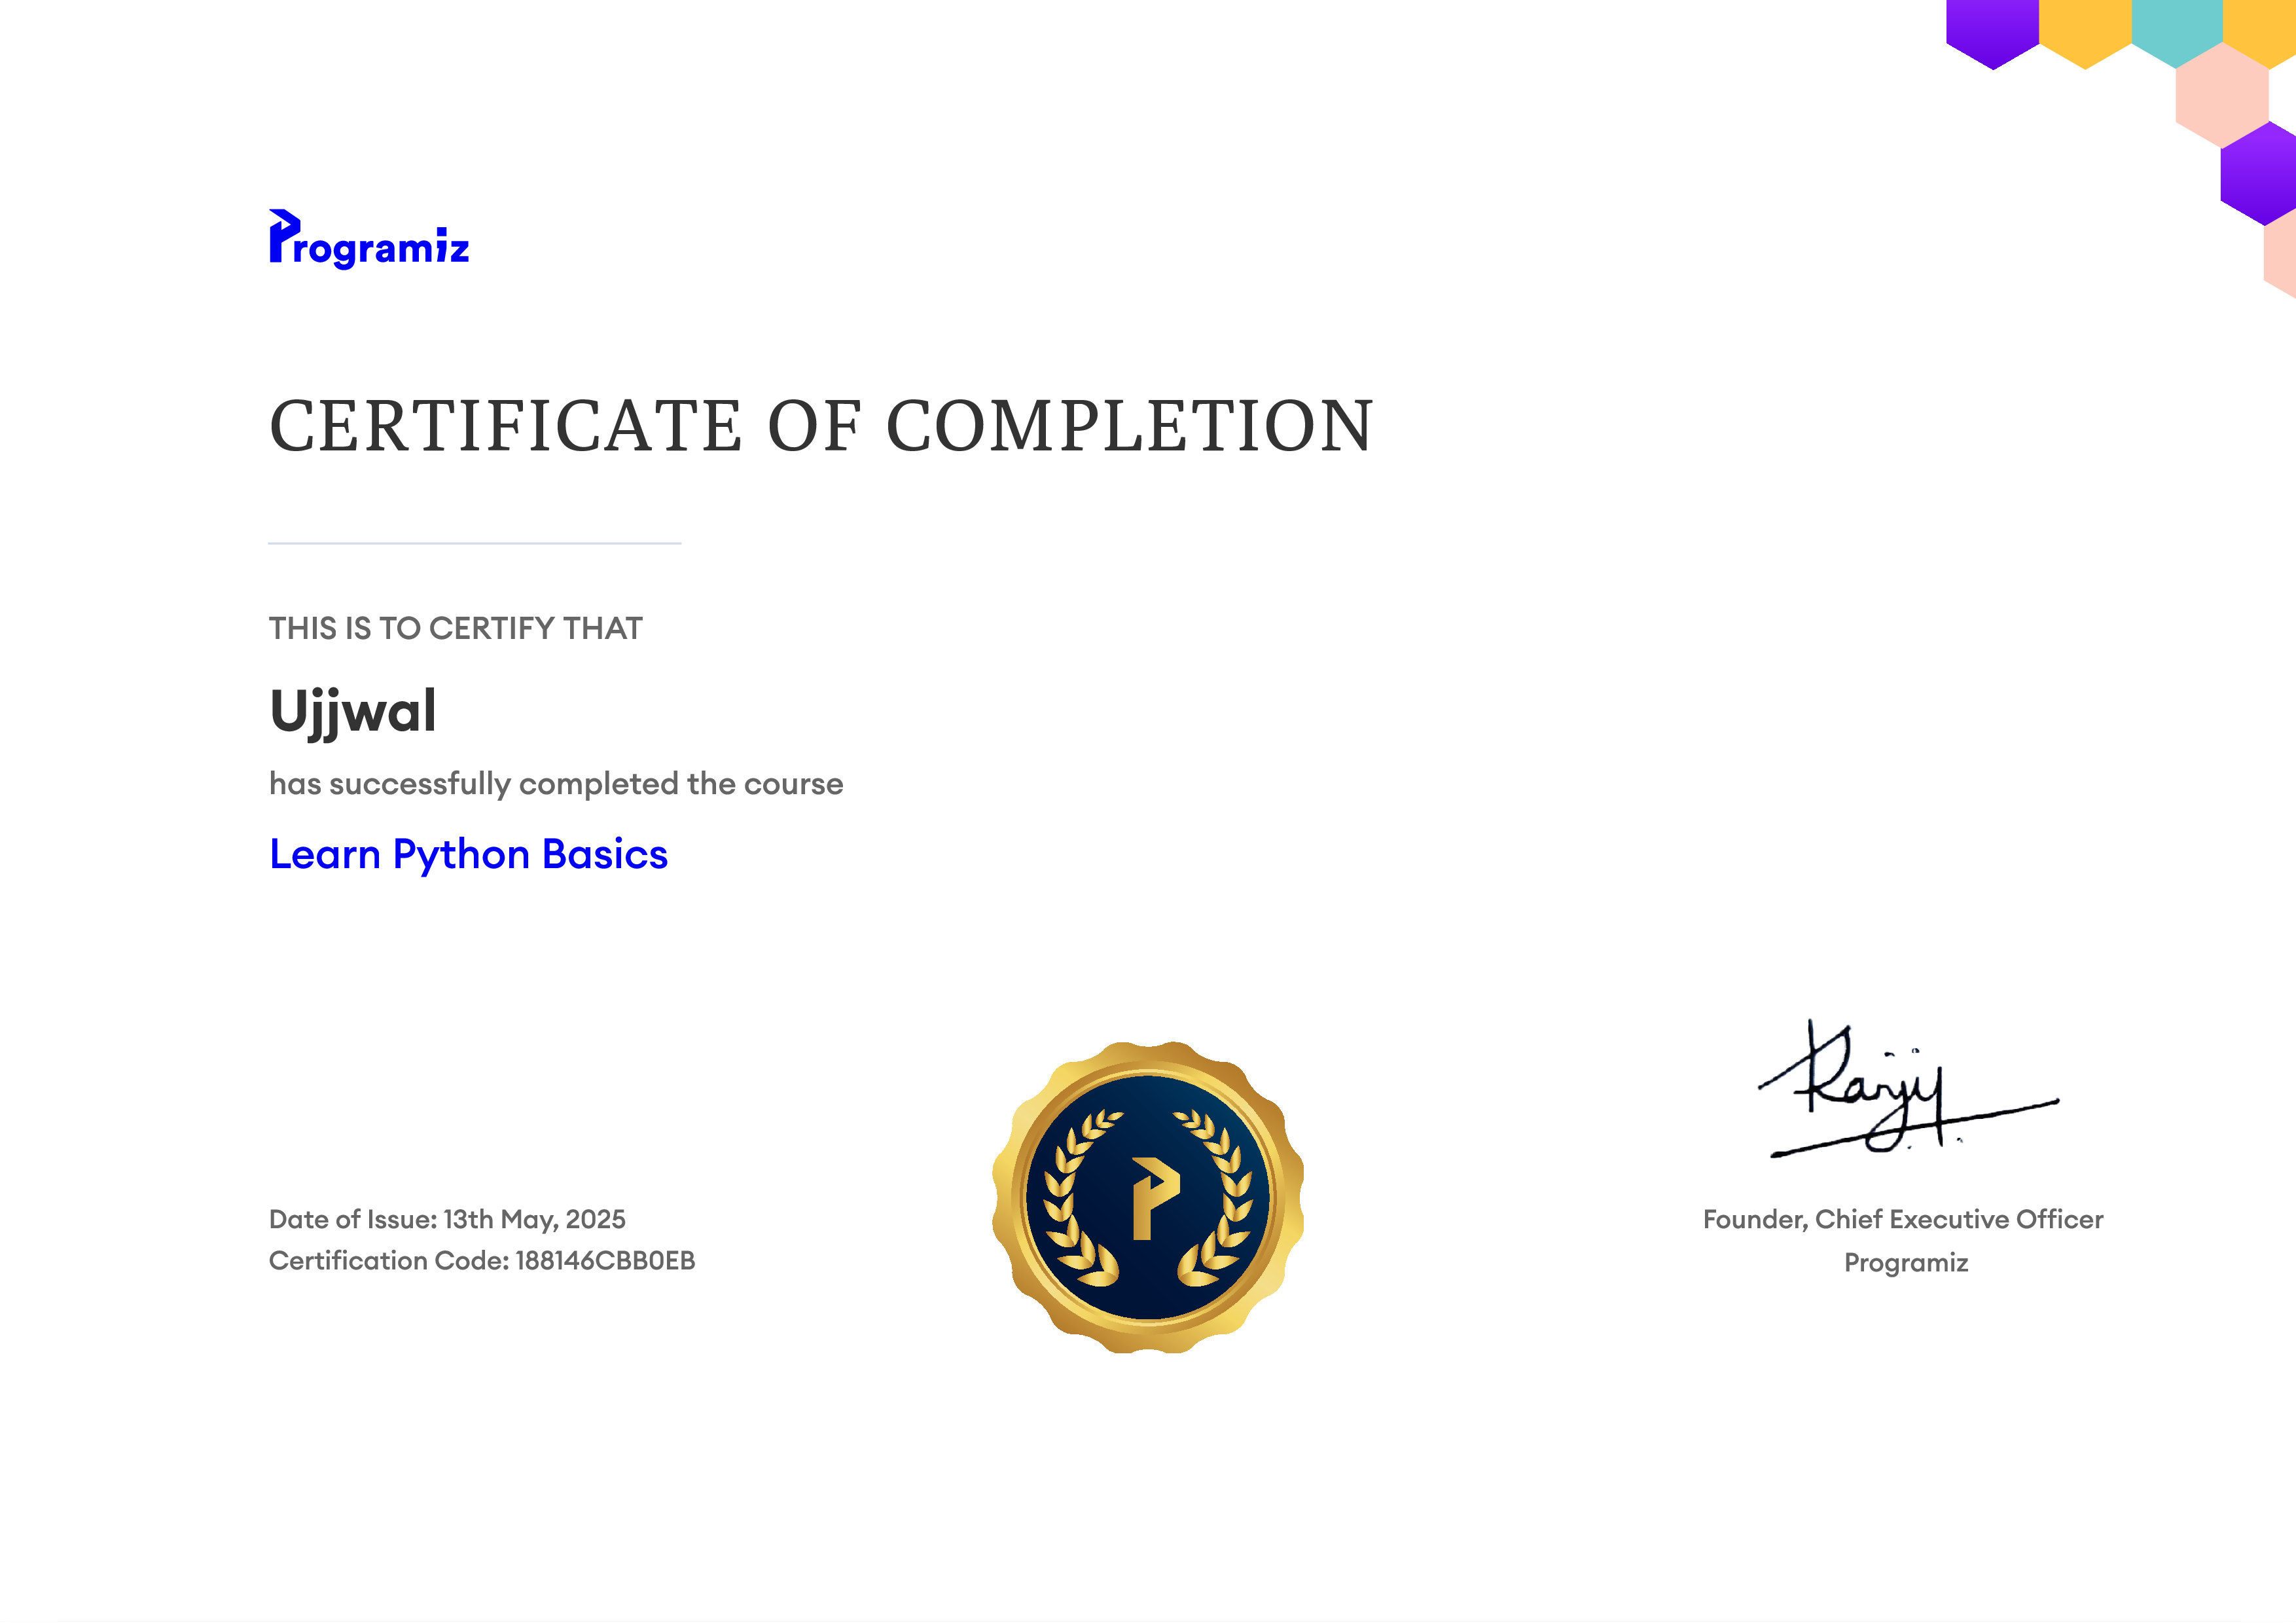Click the 'This is to certify that' line
The image size is (2296, 1623).
pos(456,628)
